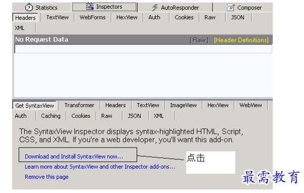
Task: Open the WebForms request tab
Action: coord(92,17)
